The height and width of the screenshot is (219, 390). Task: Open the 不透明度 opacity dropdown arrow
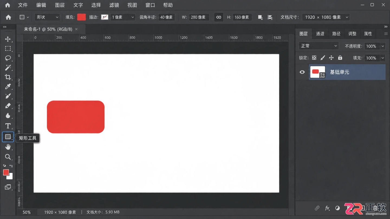tap(383, 46)
